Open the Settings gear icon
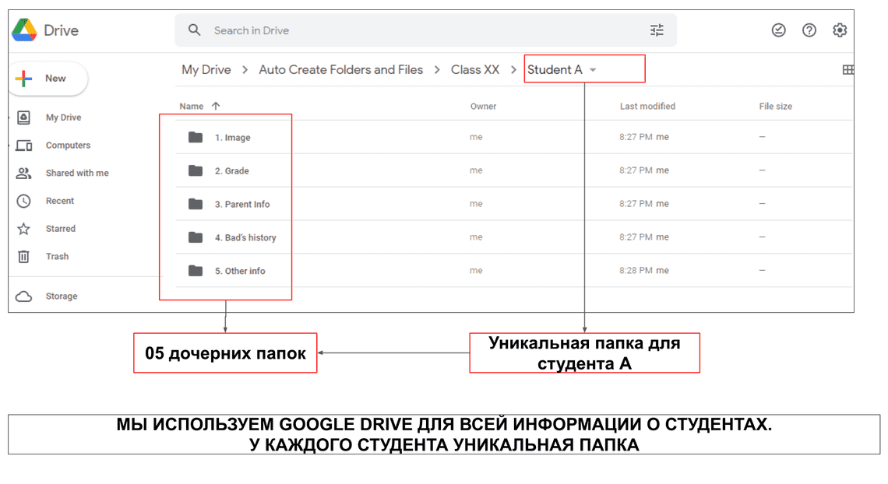 (x=839, y=30)
